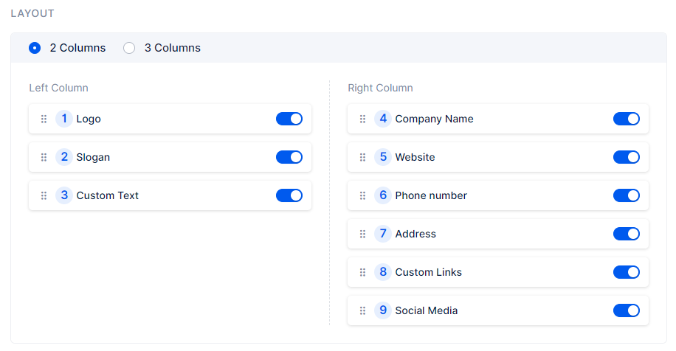Click the number 9 badge for Social Media

point(382,310)
